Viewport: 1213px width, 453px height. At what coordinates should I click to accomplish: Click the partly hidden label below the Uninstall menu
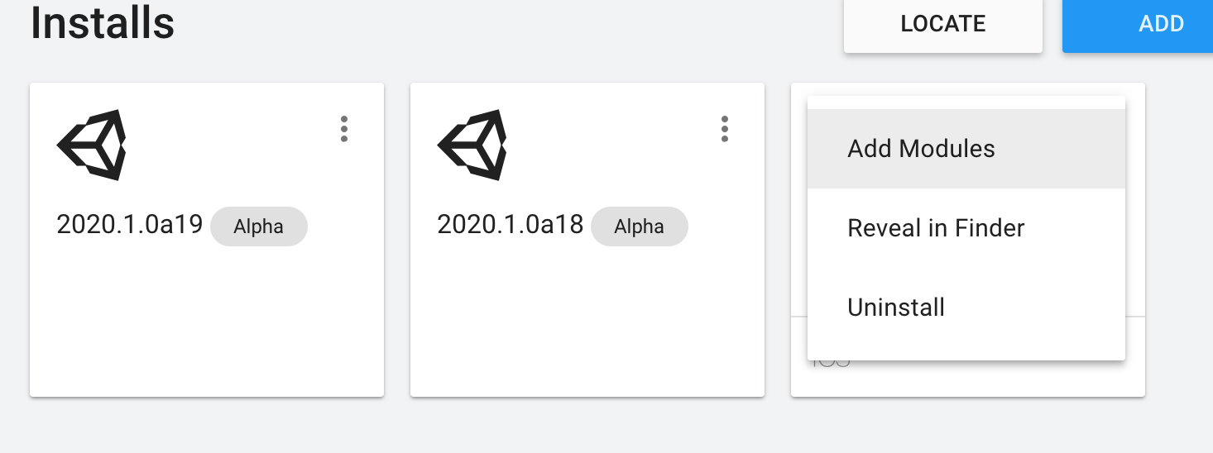831,363
